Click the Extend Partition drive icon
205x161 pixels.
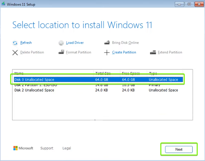153,52
